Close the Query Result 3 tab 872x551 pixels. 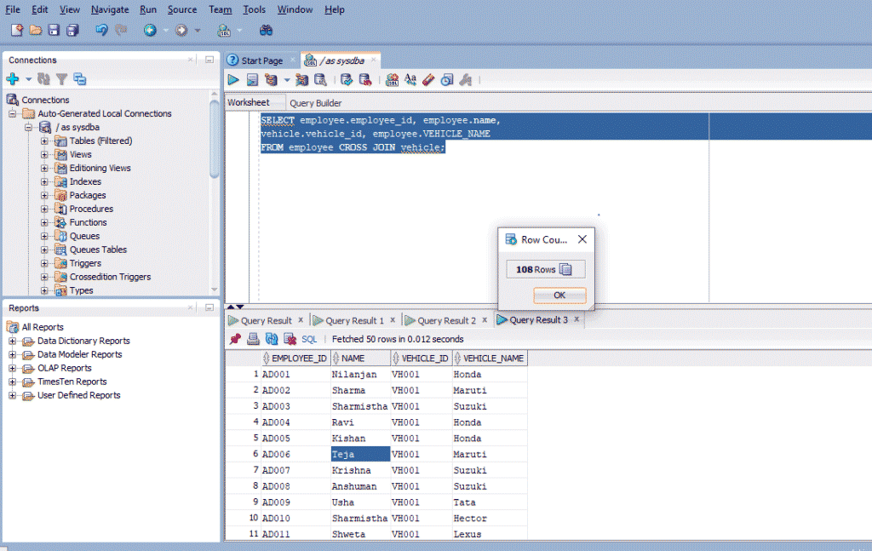pos(577,319)
